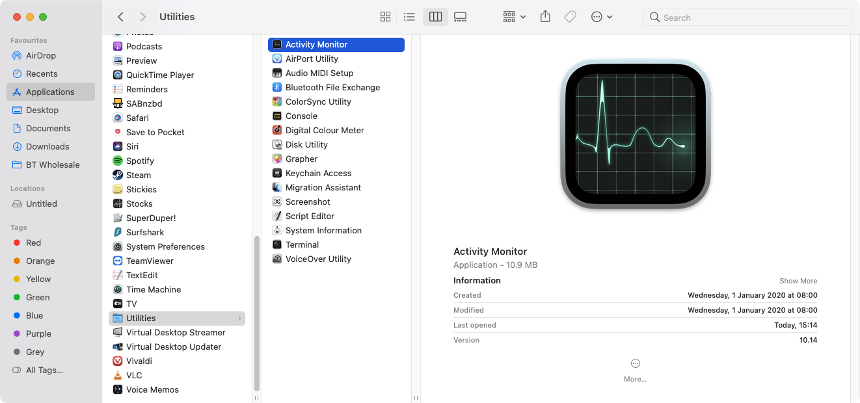Viewport: 860px width, 403px height.
Task: Select the SABnzbd app icon
Action: (x=118, y=103)
